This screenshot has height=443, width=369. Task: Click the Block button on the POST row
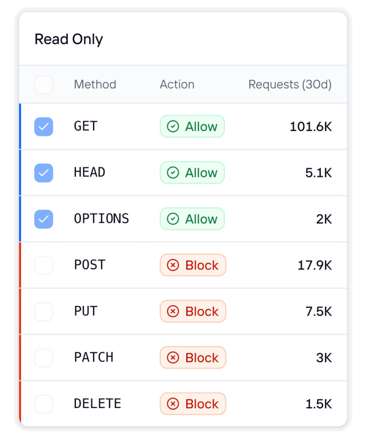tap(193, 265)
